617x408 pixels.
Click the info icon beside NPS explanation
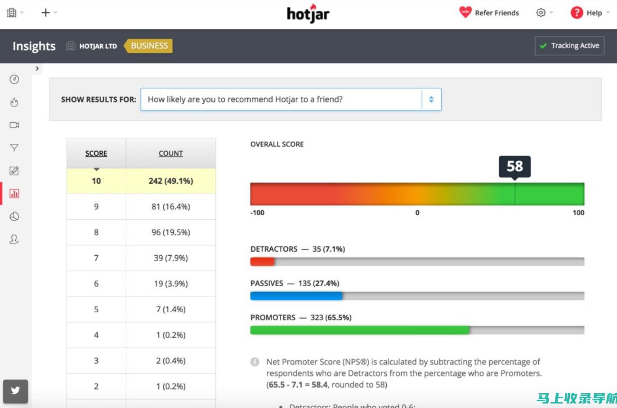click(255, 362)
